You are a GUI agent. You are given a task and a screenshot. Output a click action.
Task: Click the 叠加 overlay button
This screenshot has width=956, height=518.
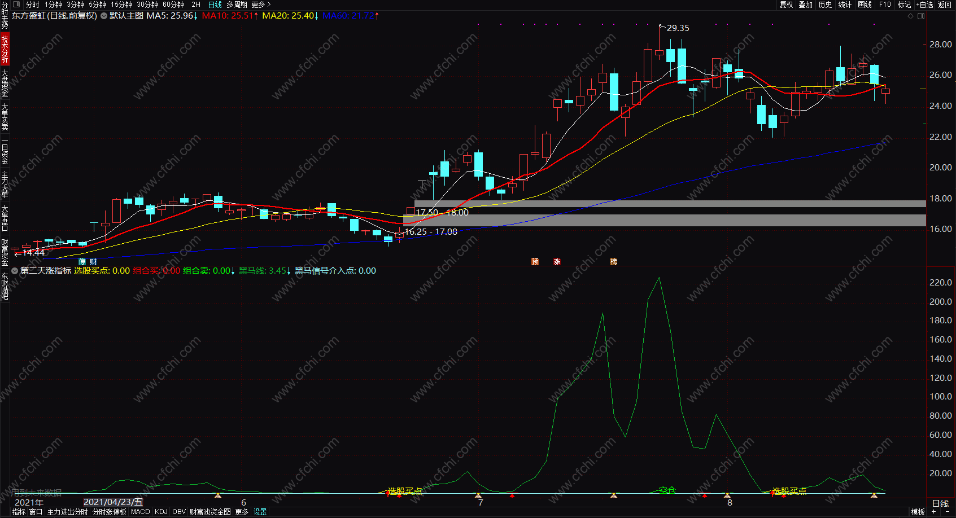[806, 5]
